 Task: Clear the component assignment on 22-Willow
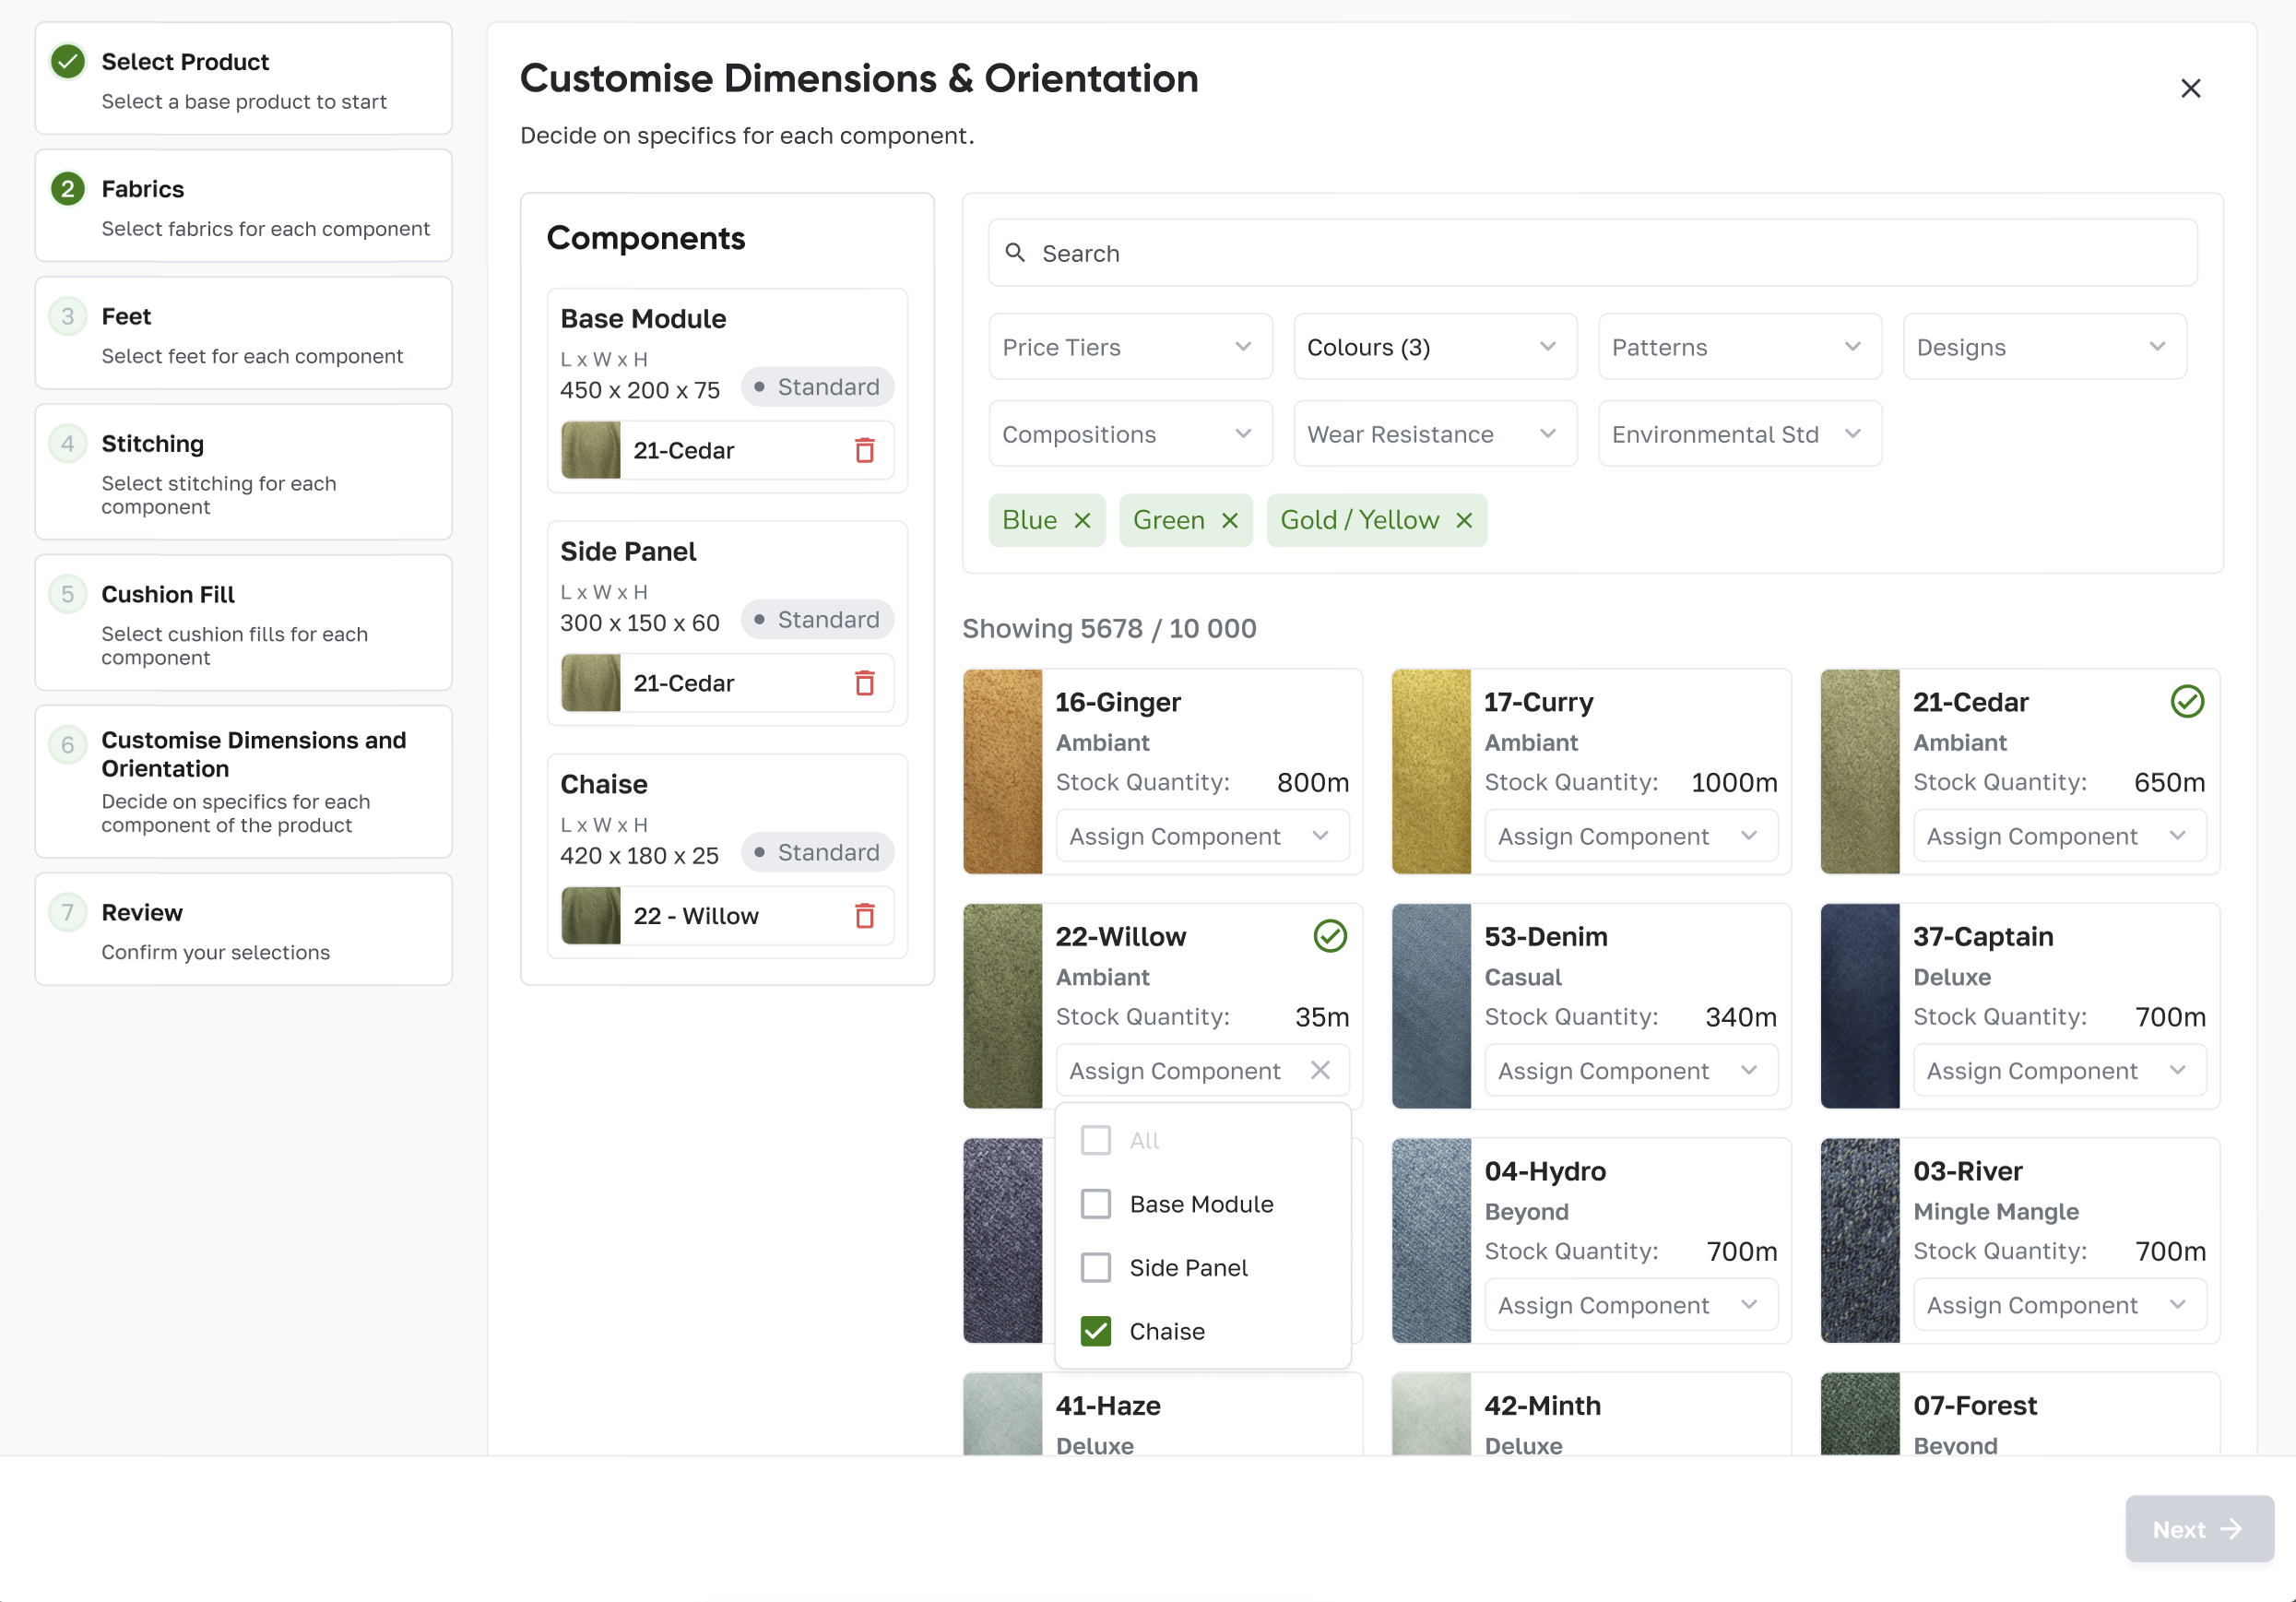1320,1070
